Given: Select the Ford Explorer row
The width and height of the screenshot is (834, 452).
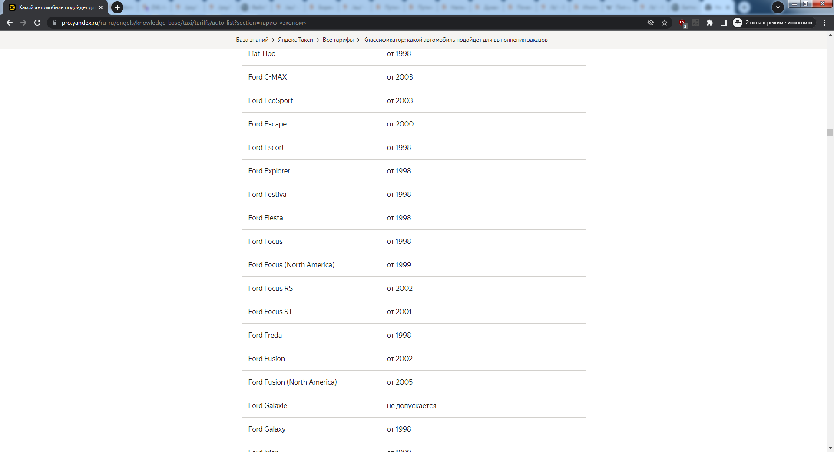Looking at the screenshot, I should coord(414,171).
